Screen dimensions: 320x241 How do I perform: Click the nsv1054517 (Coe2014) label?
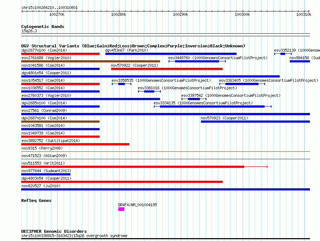pyautogui.click(x=43, y=80)
